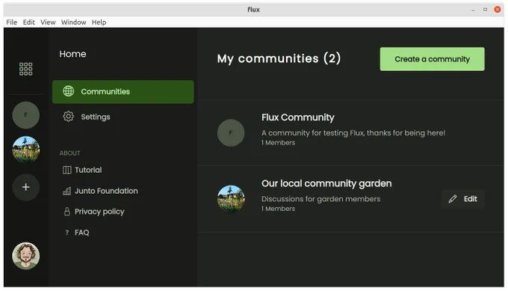The height and width of the screenshot is (291, 508).
Task: Click the lock icon beside Privacy policy
Action: [66, 212]
